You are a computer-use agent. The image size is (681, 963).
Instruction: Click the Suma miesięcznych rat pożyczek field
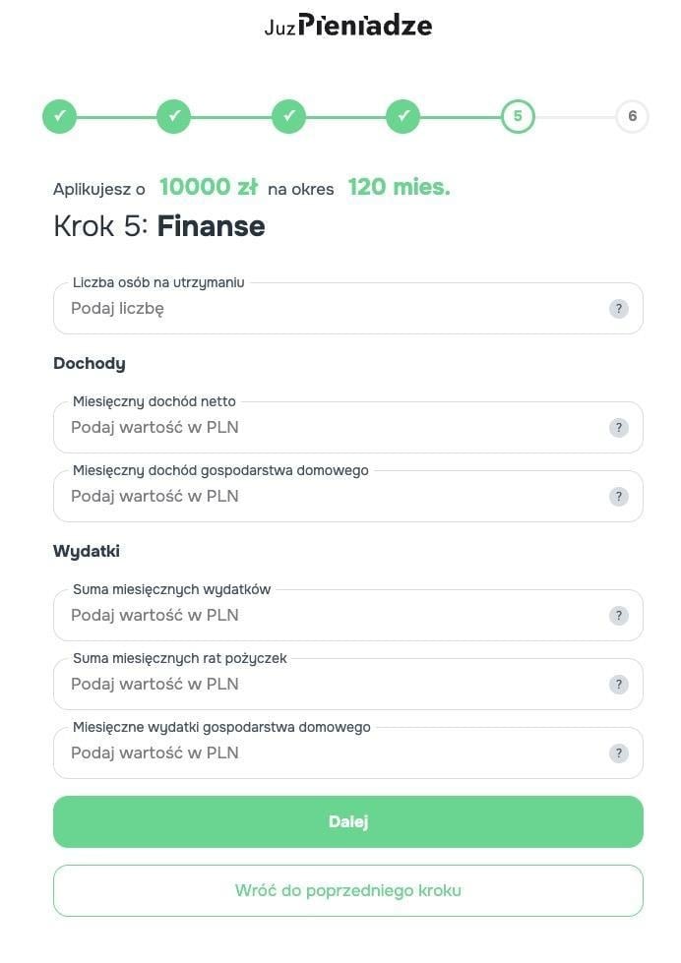(x=295, y=684)
